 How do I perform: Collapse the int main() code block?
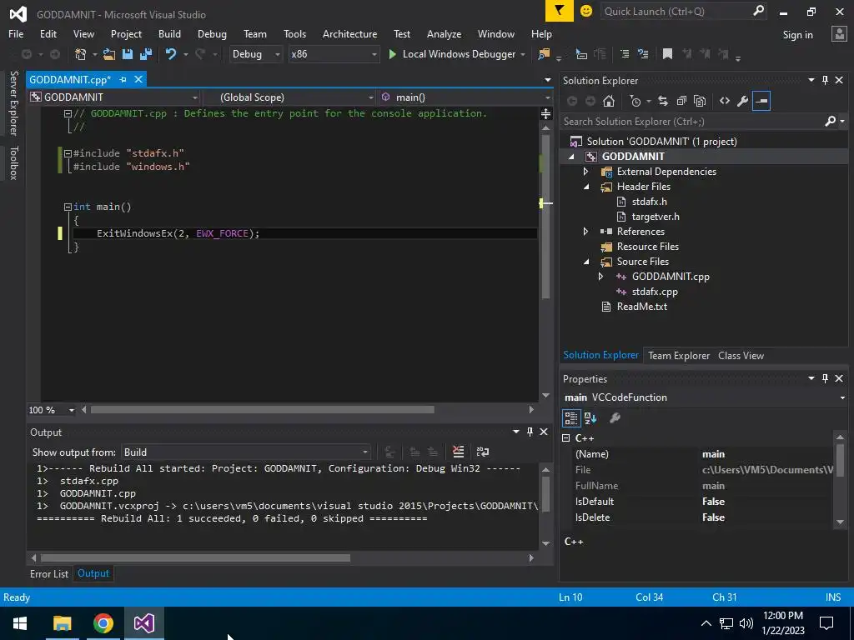click(x=68, y=207)
